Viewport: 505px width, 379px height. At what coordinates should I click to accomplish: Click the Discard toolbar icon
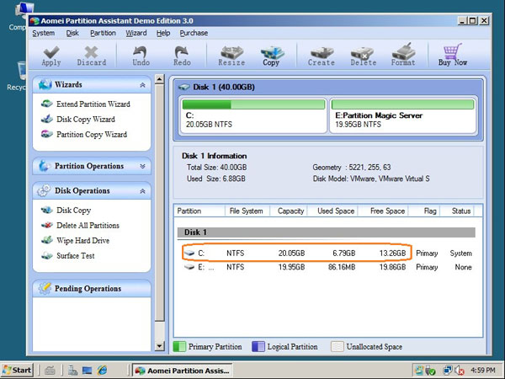tap(91, 56)
